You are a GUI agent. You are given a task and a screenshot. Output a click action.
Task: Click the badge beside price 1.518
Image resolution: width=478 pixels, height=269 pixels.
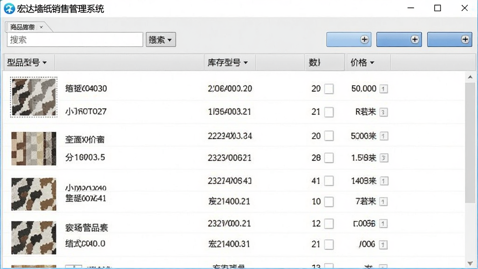[x=384, y=158]
